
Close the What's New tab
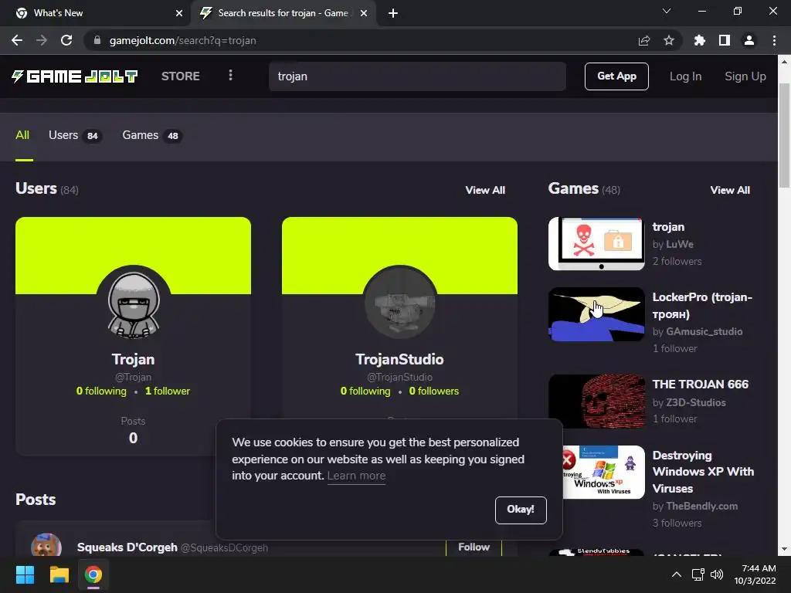pos(179,13)
